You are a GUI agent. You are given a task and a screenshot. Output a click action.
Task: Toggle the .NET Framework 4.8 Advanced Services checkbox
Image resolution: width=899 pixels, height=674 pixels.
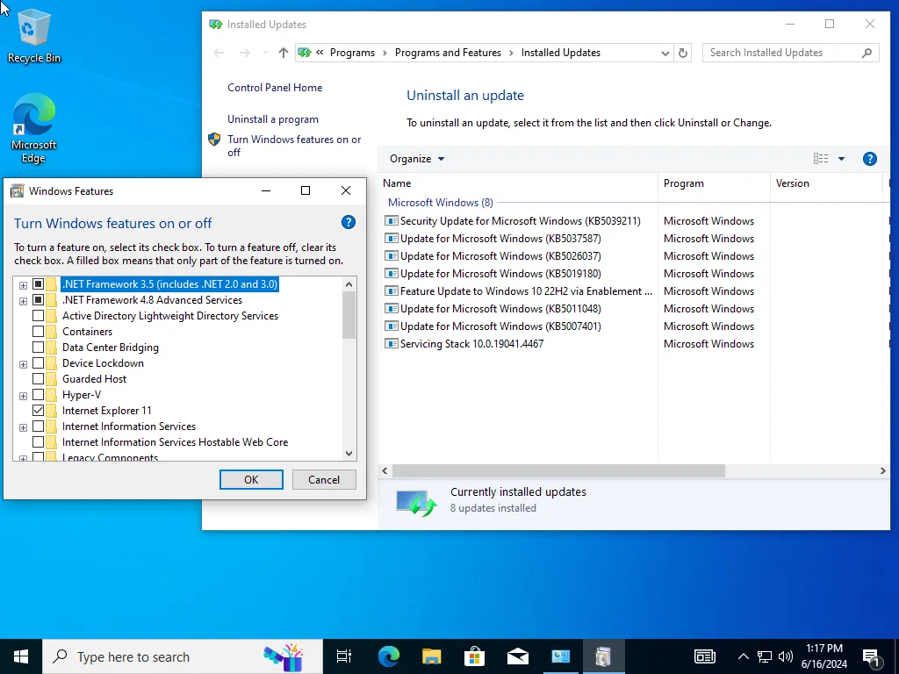click(38, 300)
